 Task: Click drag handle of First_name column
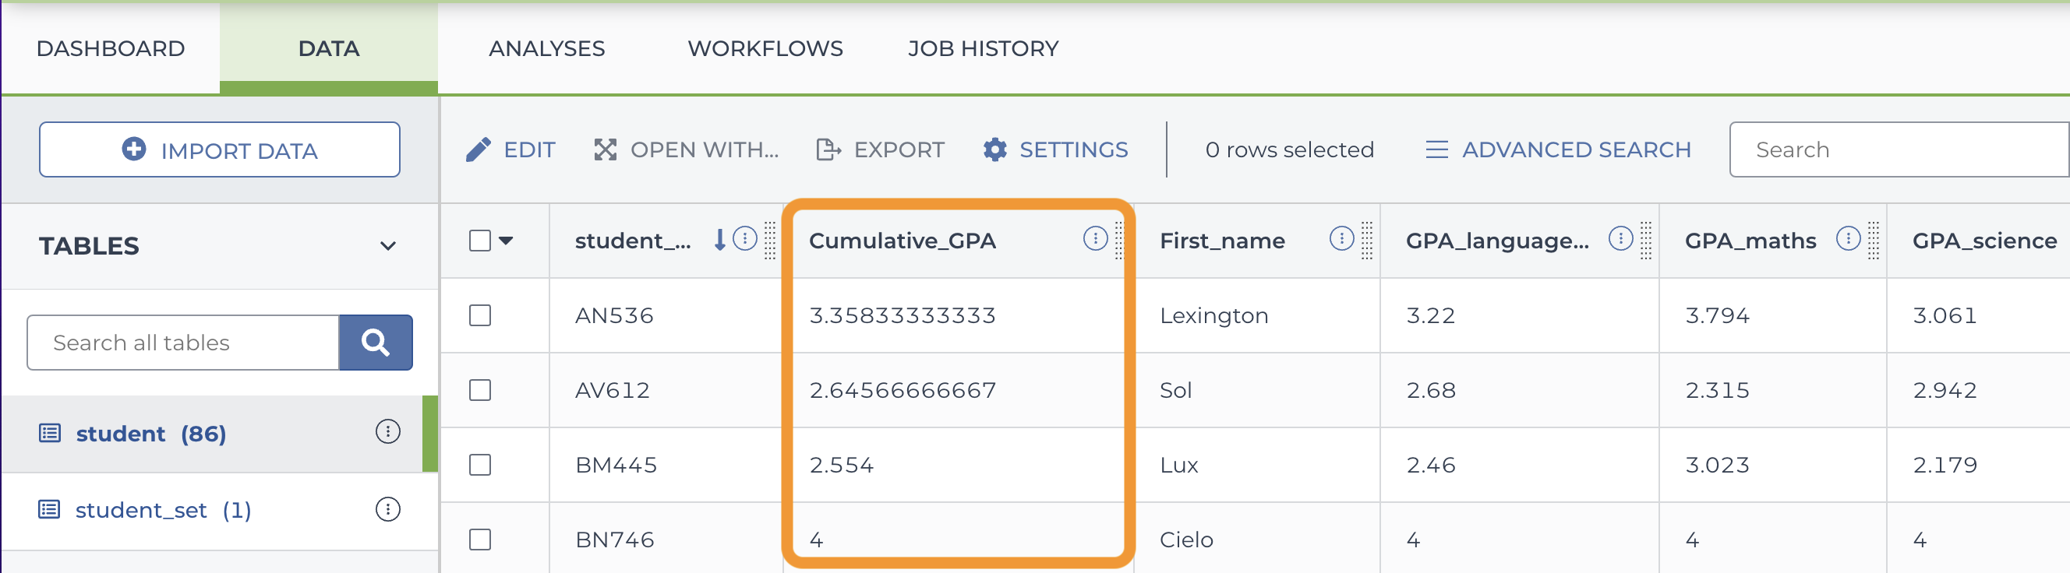(1367, 240)
